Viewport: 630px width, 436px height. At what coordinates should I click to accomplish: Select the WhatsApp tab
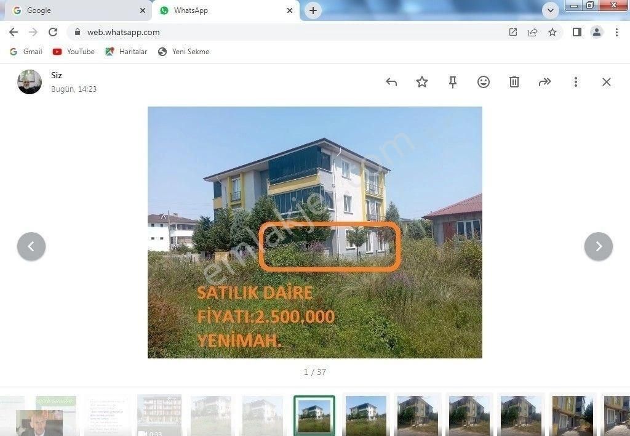[x=225, y=10]
